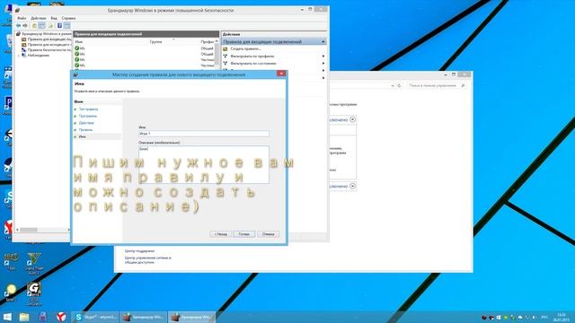This screenshot has height=323, width=575.
Task: Click Центр поддержки link in Control Panel
Action: click(139, 251)
